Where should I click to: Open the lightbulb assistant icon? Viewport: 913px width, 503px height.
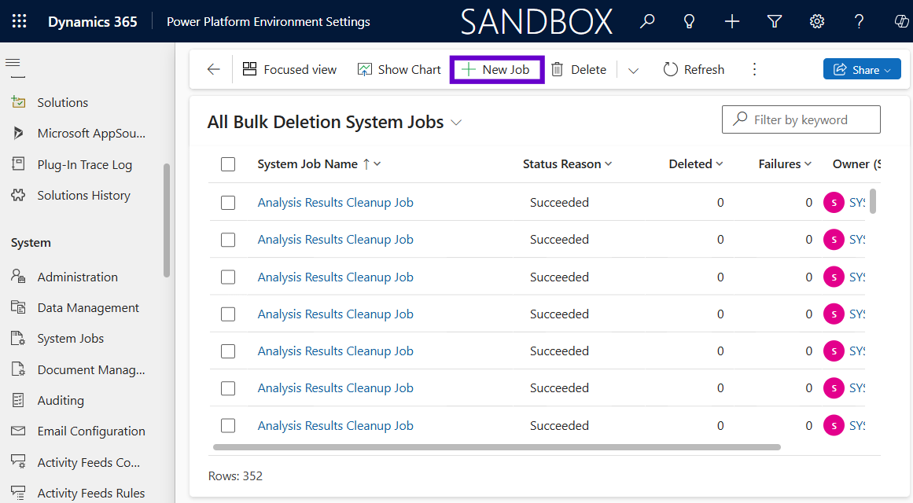pos(690,21)
